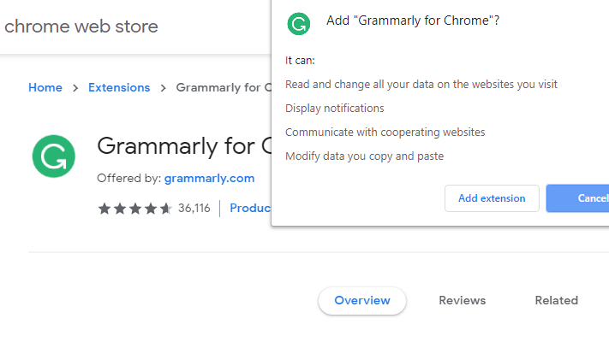Click the chevron after the Extensions breadcrumb

pyautogui.click(x=163, y=88)
